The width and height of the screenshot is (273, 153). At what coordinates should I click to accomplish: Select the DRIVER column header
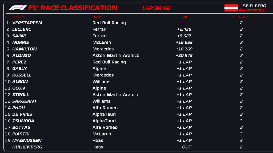[x=18, y=17]
